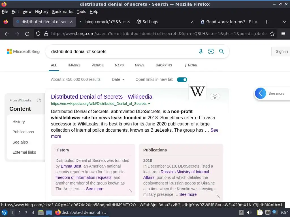This screenshot has width=290, height=217.
Task: Click the Wikipedia W logo thumbnail
Action: [x=197, y=91]
